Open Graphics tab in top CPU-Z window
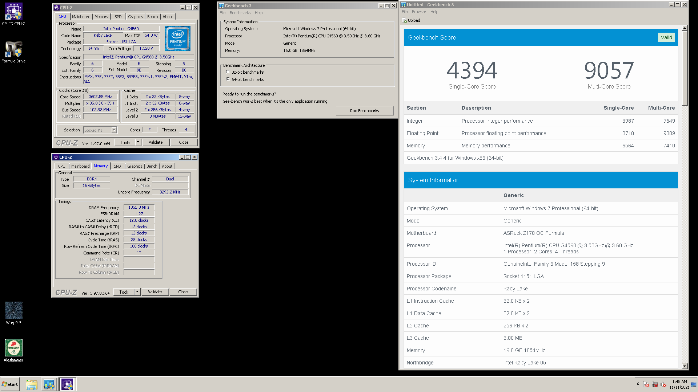This screenshot has height=392, width=698. pyautogui.click(x=135, y=17)
